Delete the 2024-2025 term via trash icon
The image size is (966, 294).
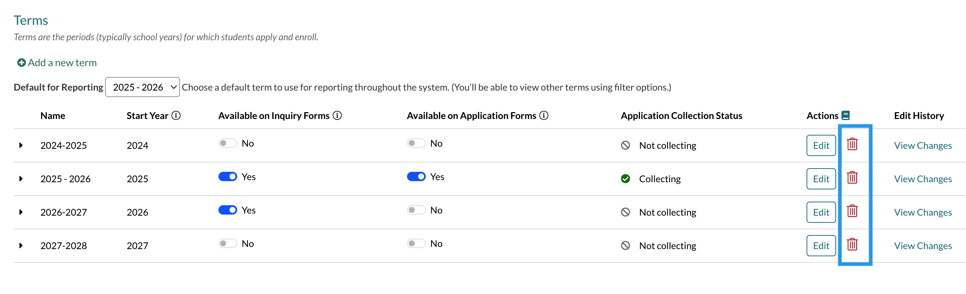852,144
